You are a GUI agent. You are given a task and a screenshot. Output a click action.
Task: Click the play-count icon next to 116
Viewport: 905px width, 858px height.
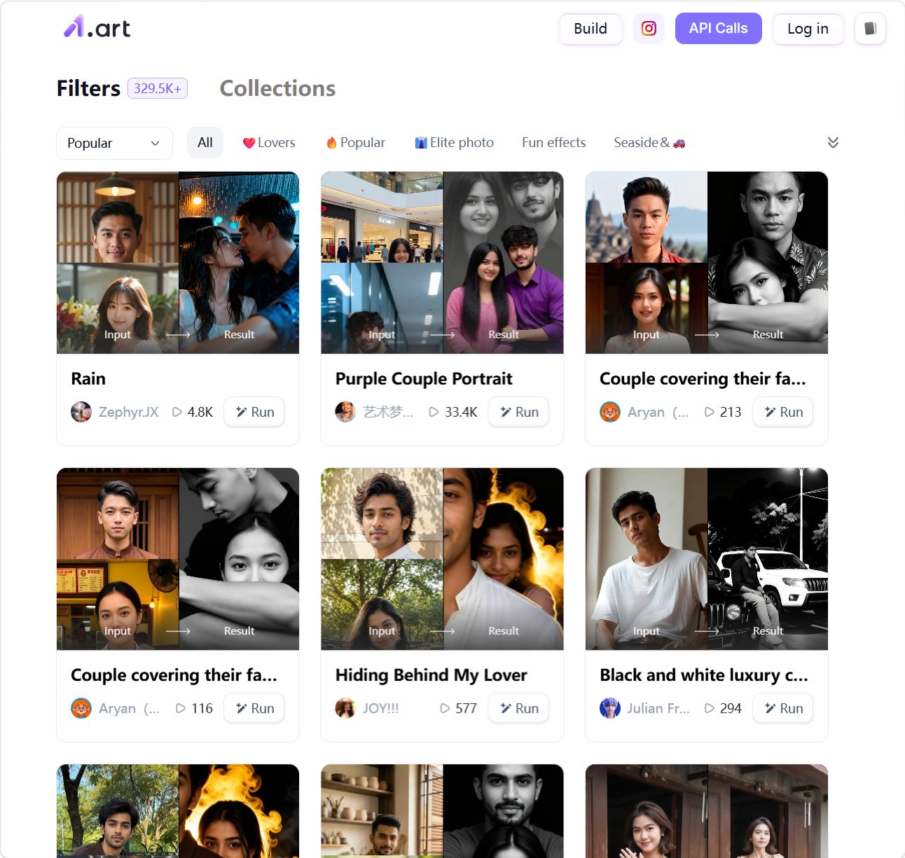(x=181, y=708)
